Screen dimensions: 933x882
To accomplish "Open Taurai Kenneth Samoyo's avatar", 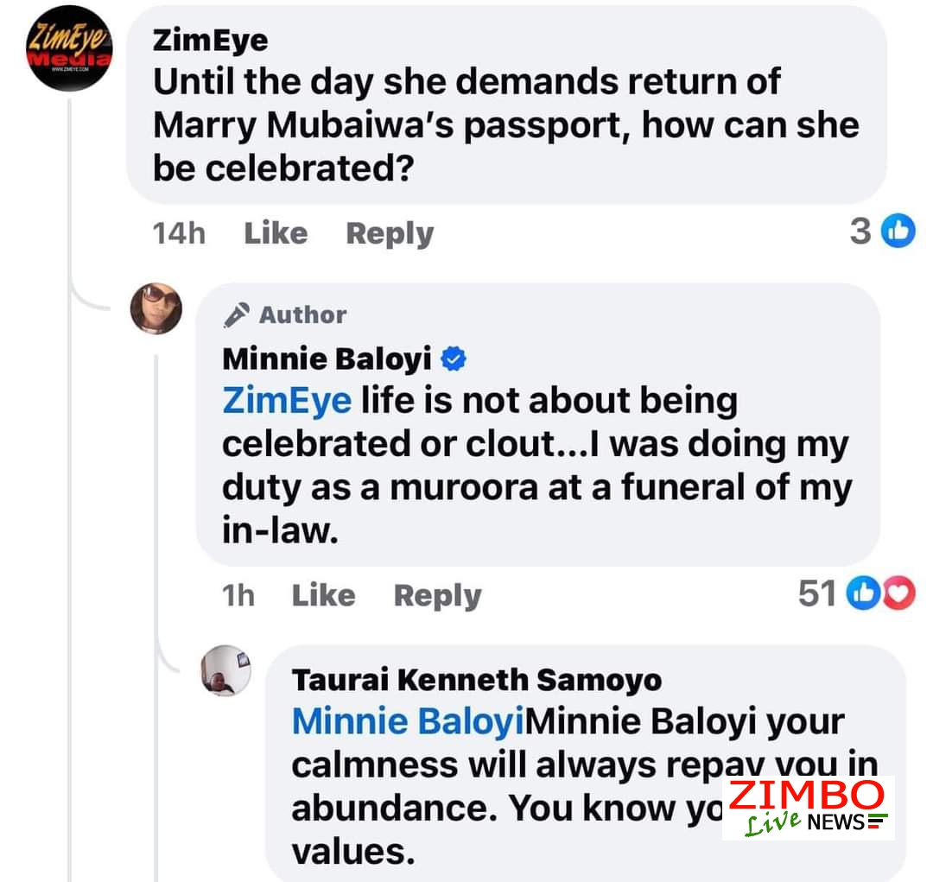I will point(226,670).
